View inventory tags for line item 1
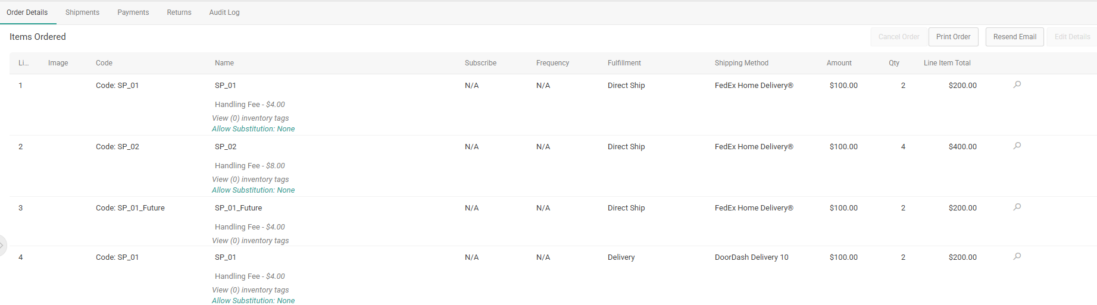1097x305 pixels. pyautogui.click(x=251, y=118)
